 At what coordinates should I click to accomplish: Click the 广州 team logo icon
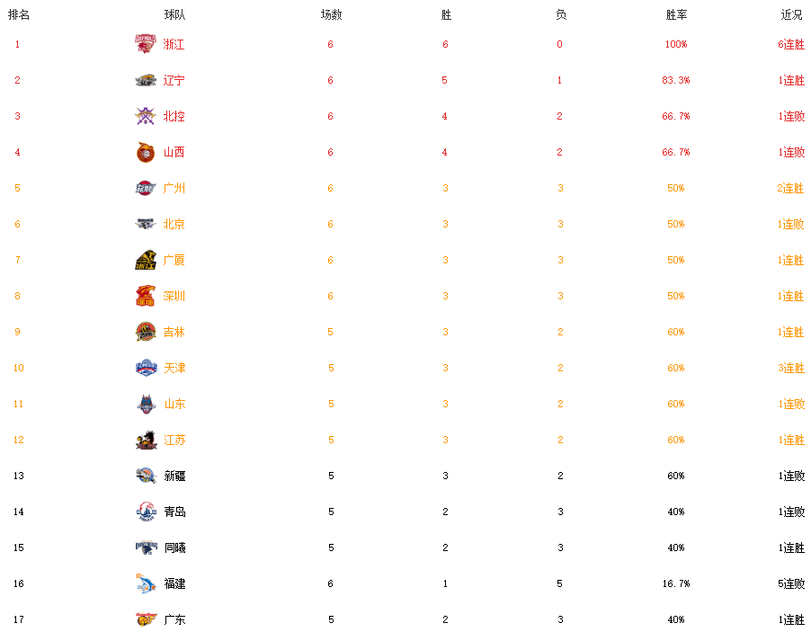(x=146, y=188)
